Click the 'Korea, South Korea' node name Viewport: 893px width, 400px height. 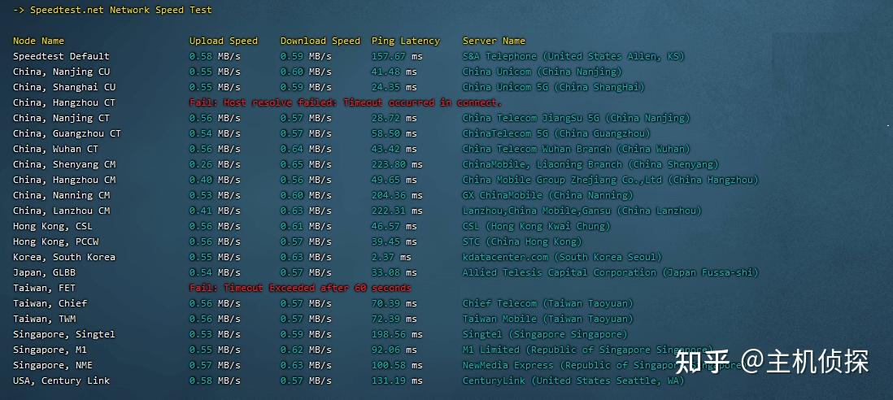[63, 257]
